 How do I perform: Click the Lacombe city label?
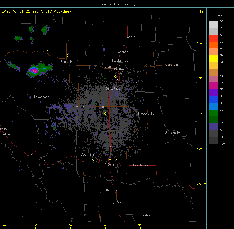122,52
